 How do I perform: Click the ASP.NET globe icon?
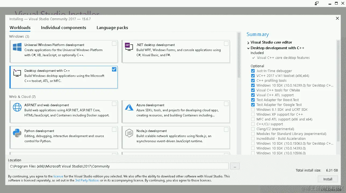[17, 107]
